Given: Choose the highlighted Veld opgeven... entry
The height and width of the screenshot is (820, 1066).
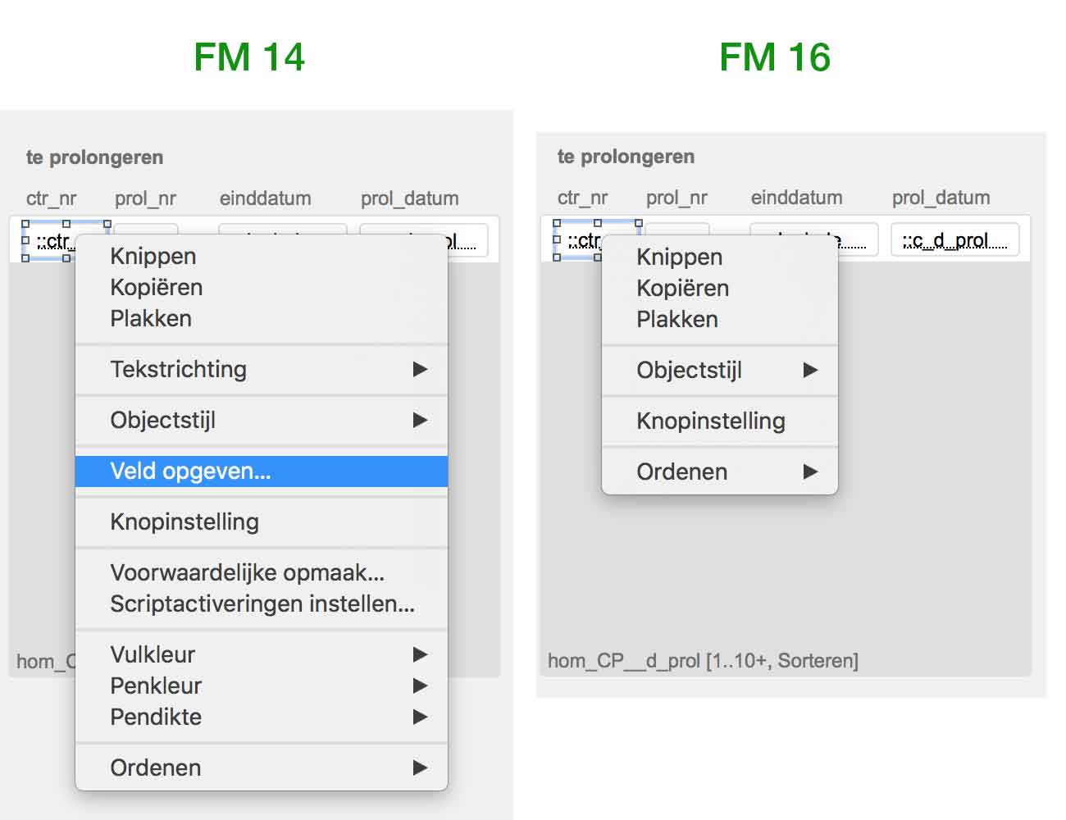Looking at the screenshot, I should (190, 471).
